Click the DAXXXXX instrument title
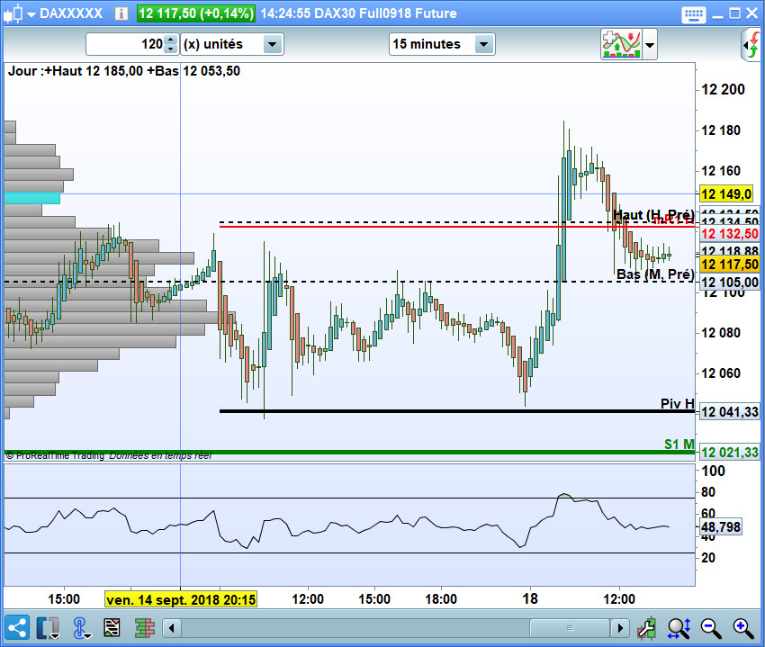 click(x=71, y=13)
